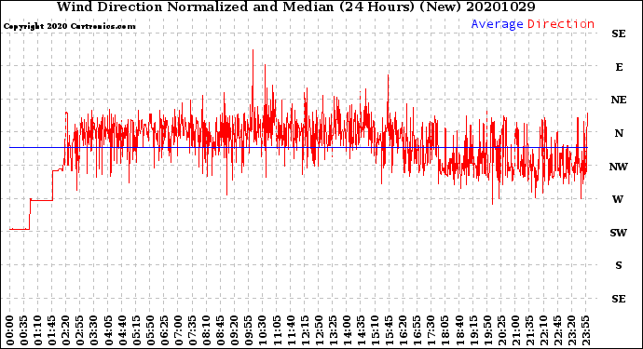This screenshot has width=643, height=349.
Task: Click the 'SW' y-axis label
Action: coord(619,233)
